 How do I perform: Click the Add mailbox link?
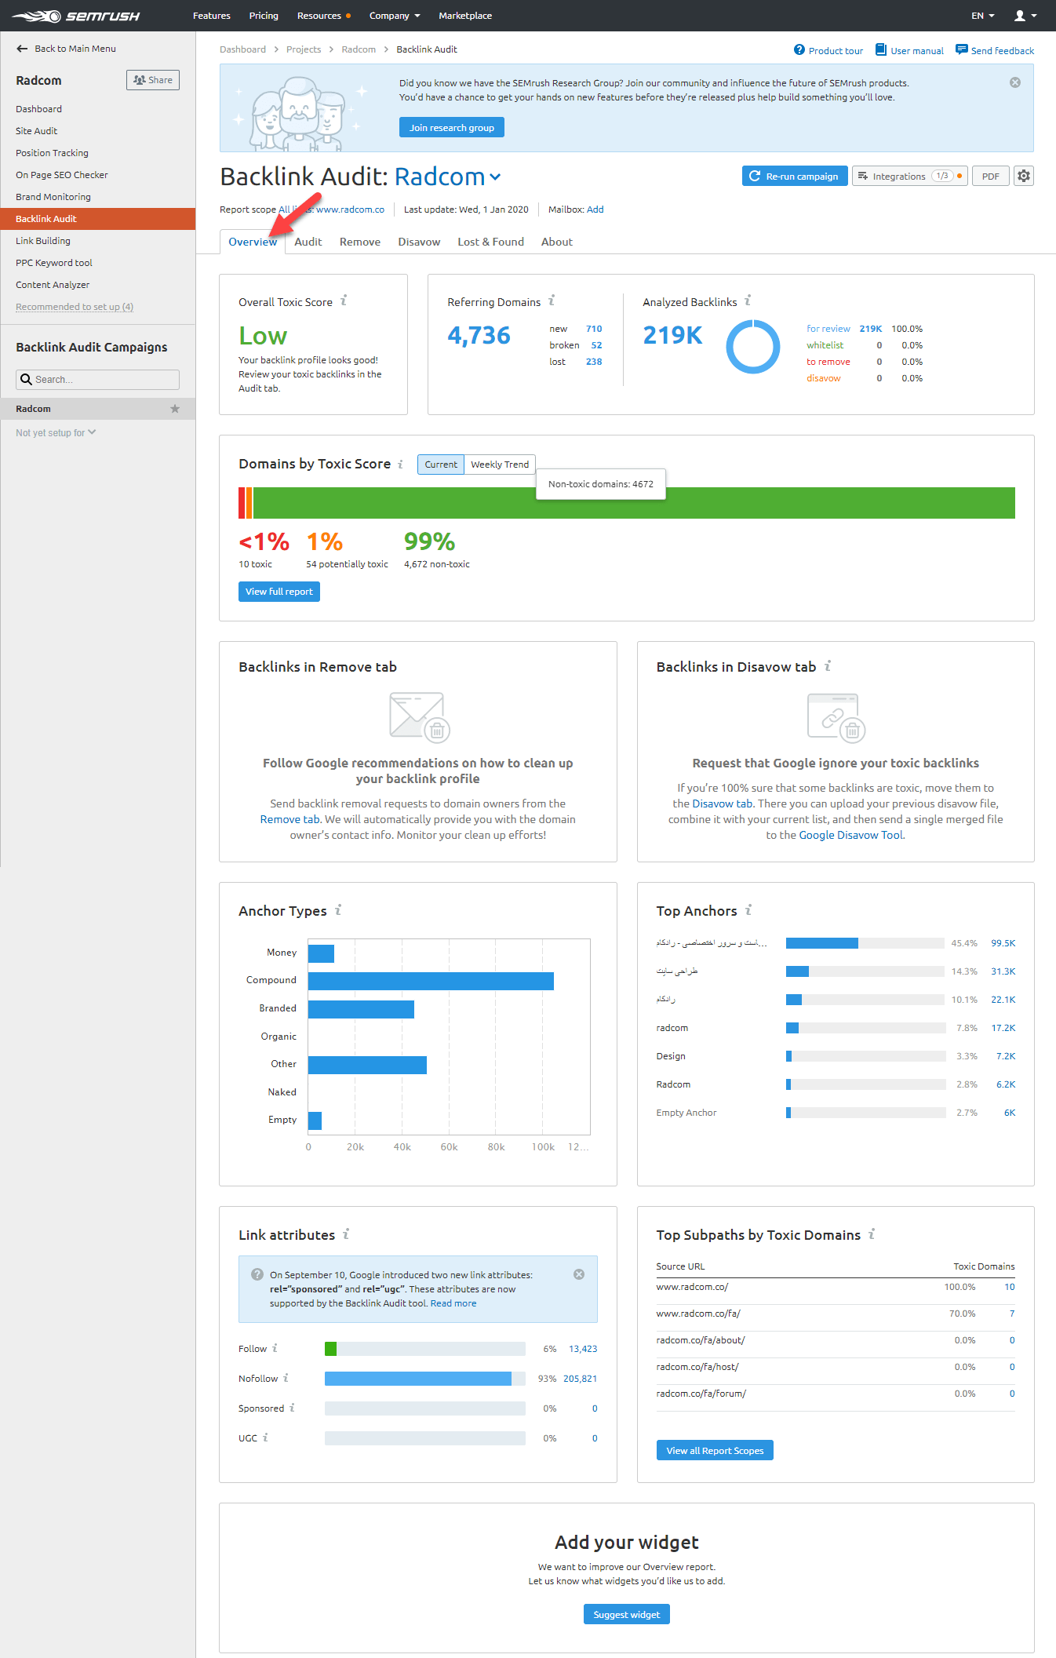click(x=595, y=210)
